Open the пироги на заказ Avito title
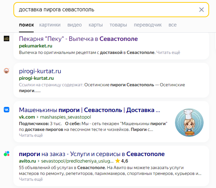 pyautogui.click(x=92, y=154)
